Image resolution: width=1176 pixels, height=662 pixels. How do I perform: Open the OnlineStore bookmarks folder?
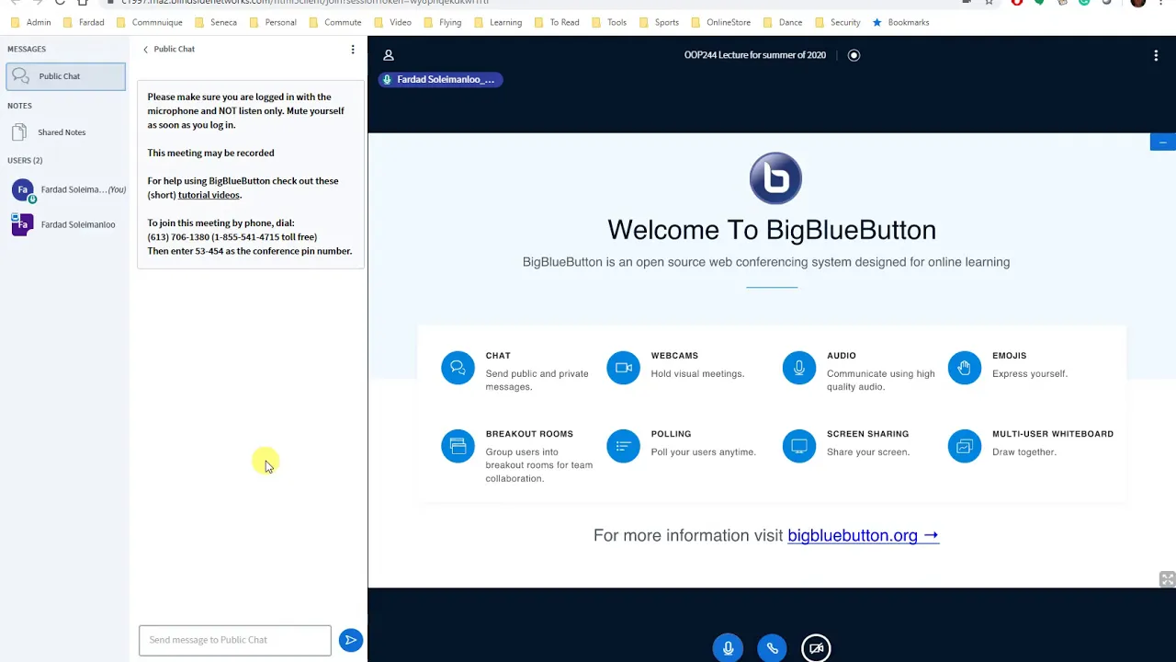click(x=720, y=22)
